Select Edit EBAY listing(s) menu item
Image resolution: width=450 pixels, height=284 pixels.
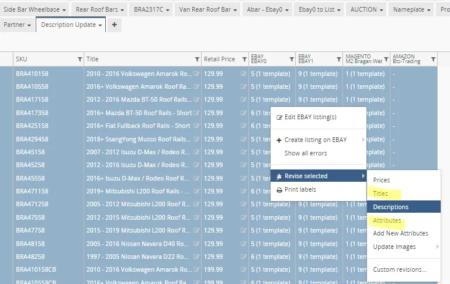point(319,117)
